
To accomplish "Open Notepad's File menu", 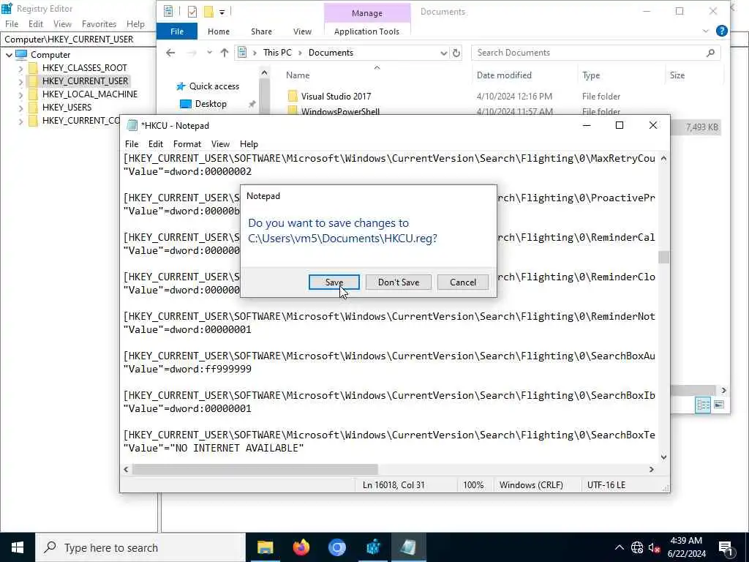I will tap(132, 144).
